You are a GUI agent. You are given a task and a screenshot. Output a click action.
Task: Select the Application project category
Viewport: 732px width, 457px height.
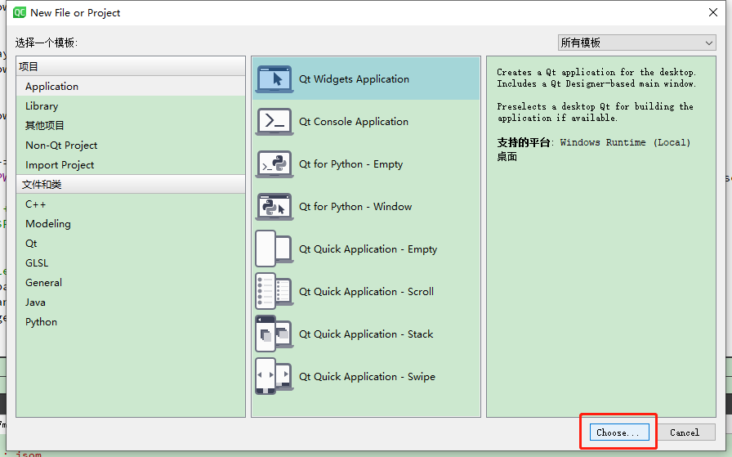point(131,87)
